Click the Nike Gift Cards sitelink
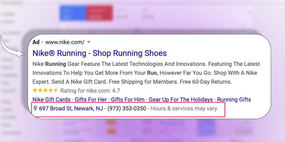 51,99
